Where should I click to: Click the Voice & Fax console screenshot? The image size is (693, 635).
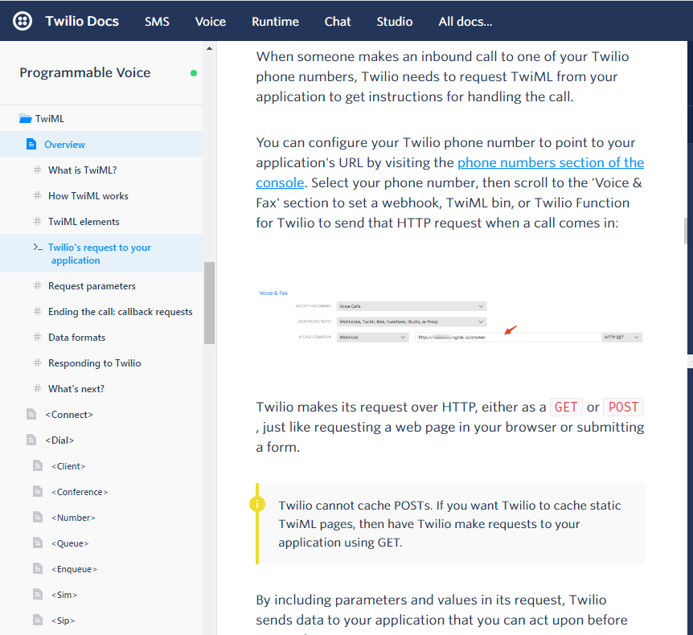(x=450, y=317)
